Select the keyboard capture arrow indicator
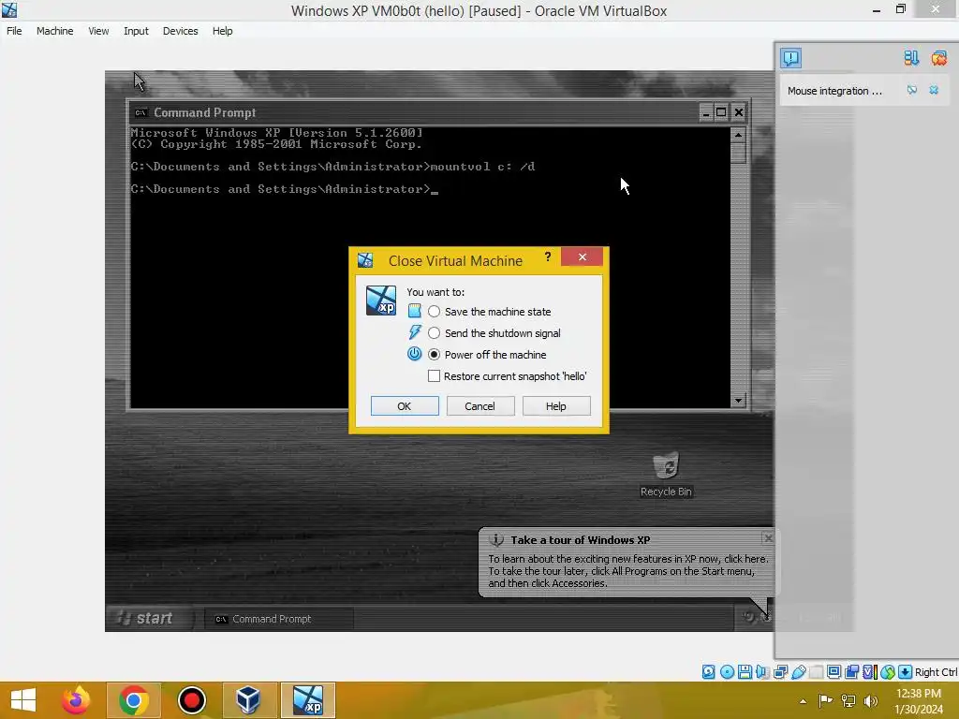Image resolution: width=959 pixels, height=719 pixels. (905, 672)
